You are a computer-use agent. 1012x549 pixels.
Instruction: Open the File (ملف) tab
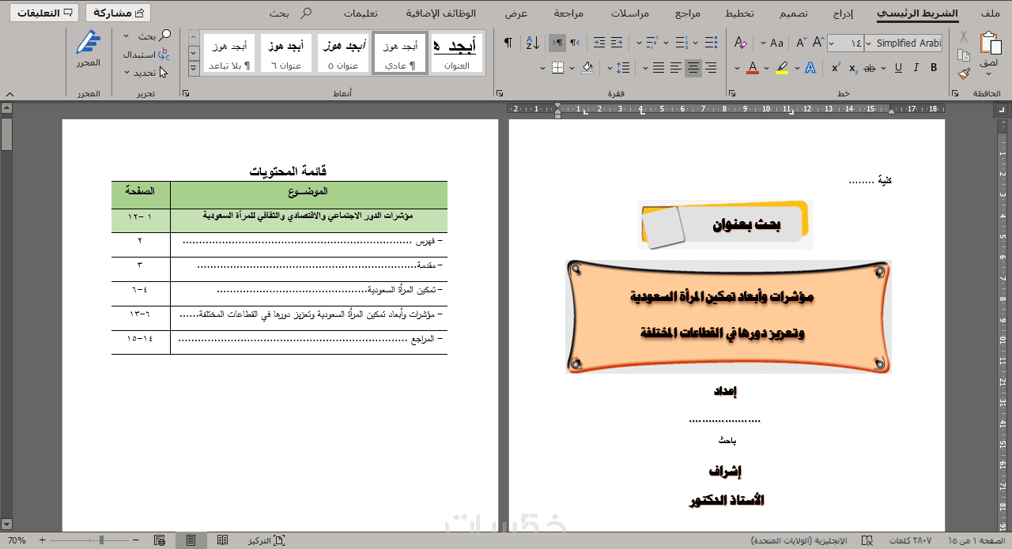click(x=989, y=13)
